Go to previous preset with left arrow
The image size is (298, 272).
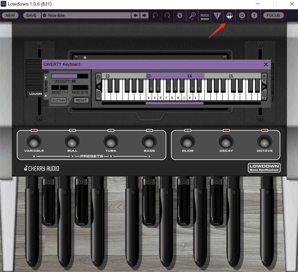[135, 15]
